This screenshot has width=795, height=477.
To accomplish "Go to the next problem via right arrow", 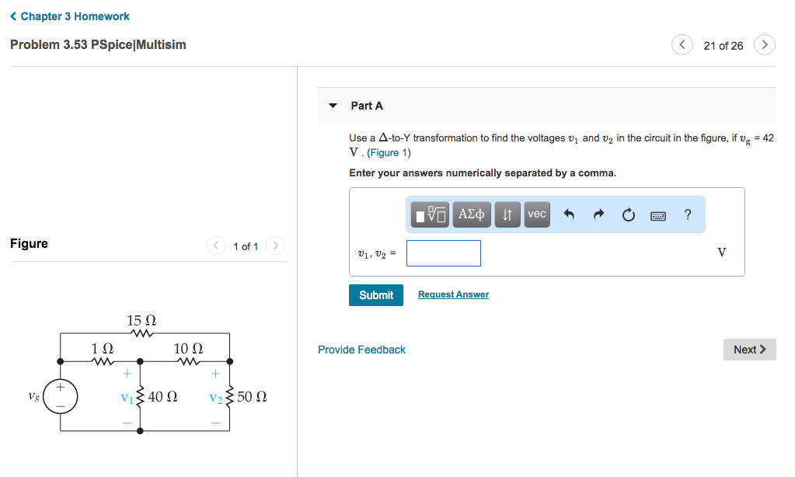I will tap(765, 44).
